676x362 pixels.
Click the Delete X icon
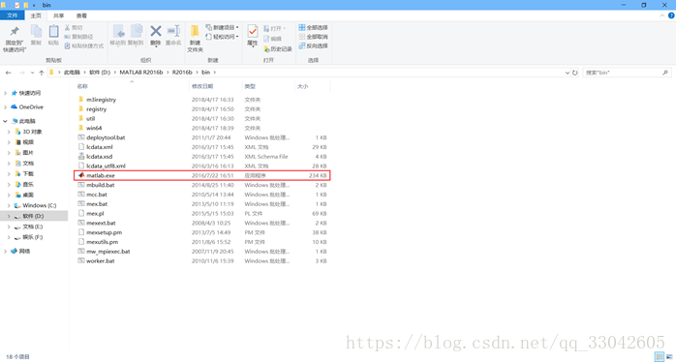156,31
